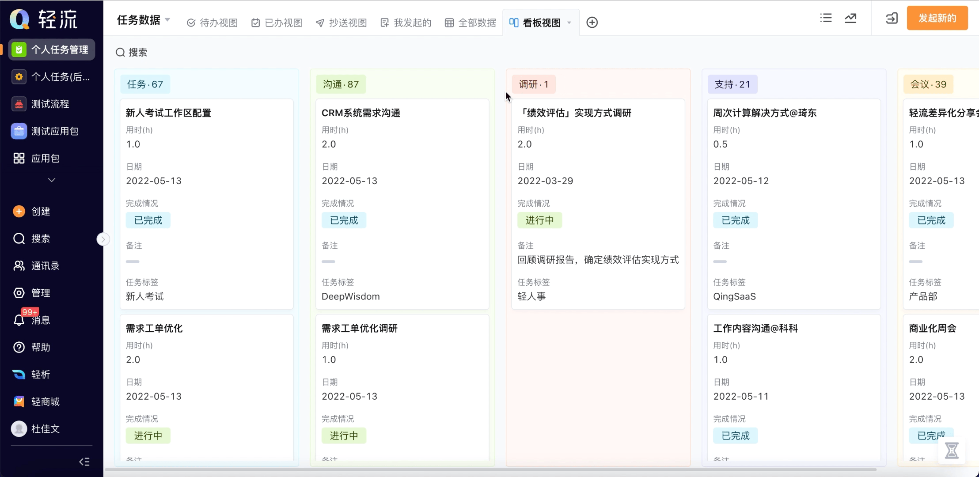Switch to 抄送视图 tab

coord(342,23)
